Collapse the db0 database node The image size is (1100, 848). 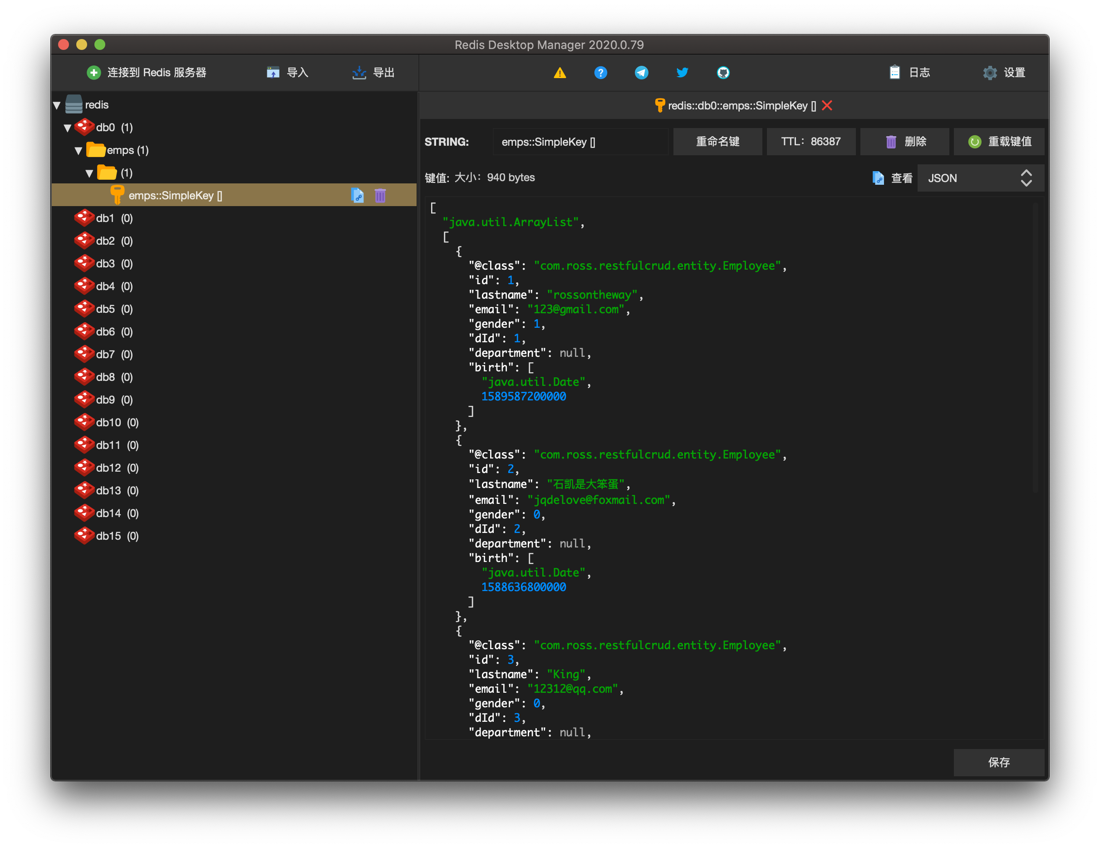point(68,128)
